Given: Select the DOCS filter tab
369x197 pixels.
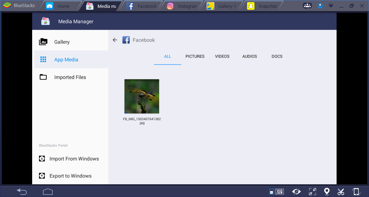Looking at the screenshot, I should pyautogui.click(x=277, y=57).
